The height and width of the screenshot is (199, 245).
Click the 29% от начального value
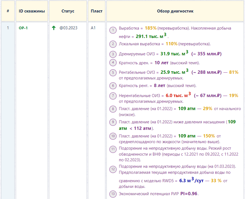pos(207,109)
